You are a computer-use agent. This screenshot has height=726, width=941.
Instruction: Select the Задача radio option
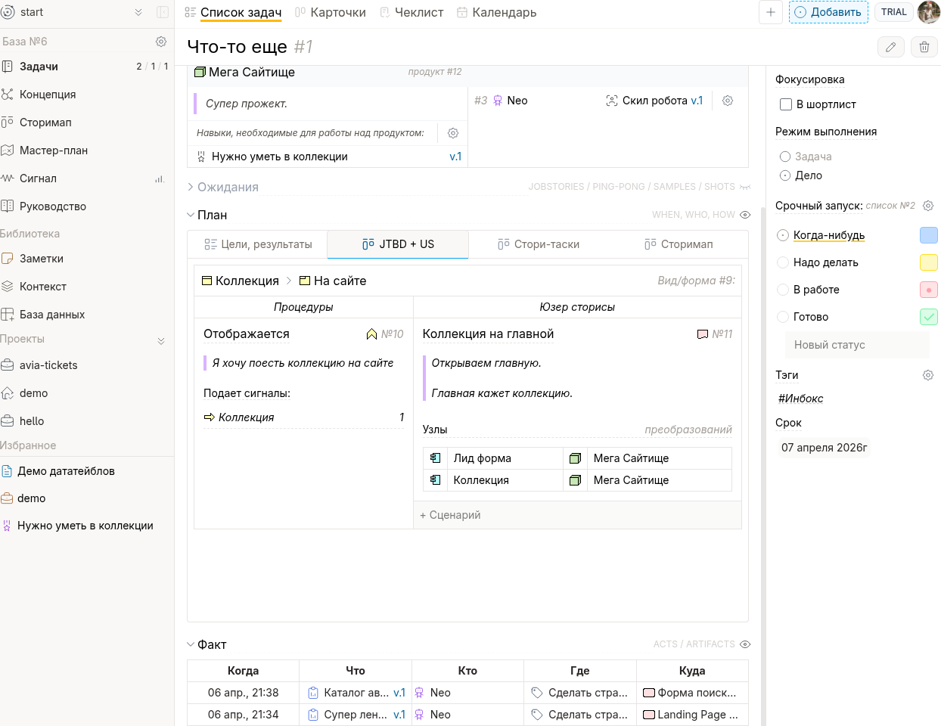pyautogui.click(x=785, y=157)
